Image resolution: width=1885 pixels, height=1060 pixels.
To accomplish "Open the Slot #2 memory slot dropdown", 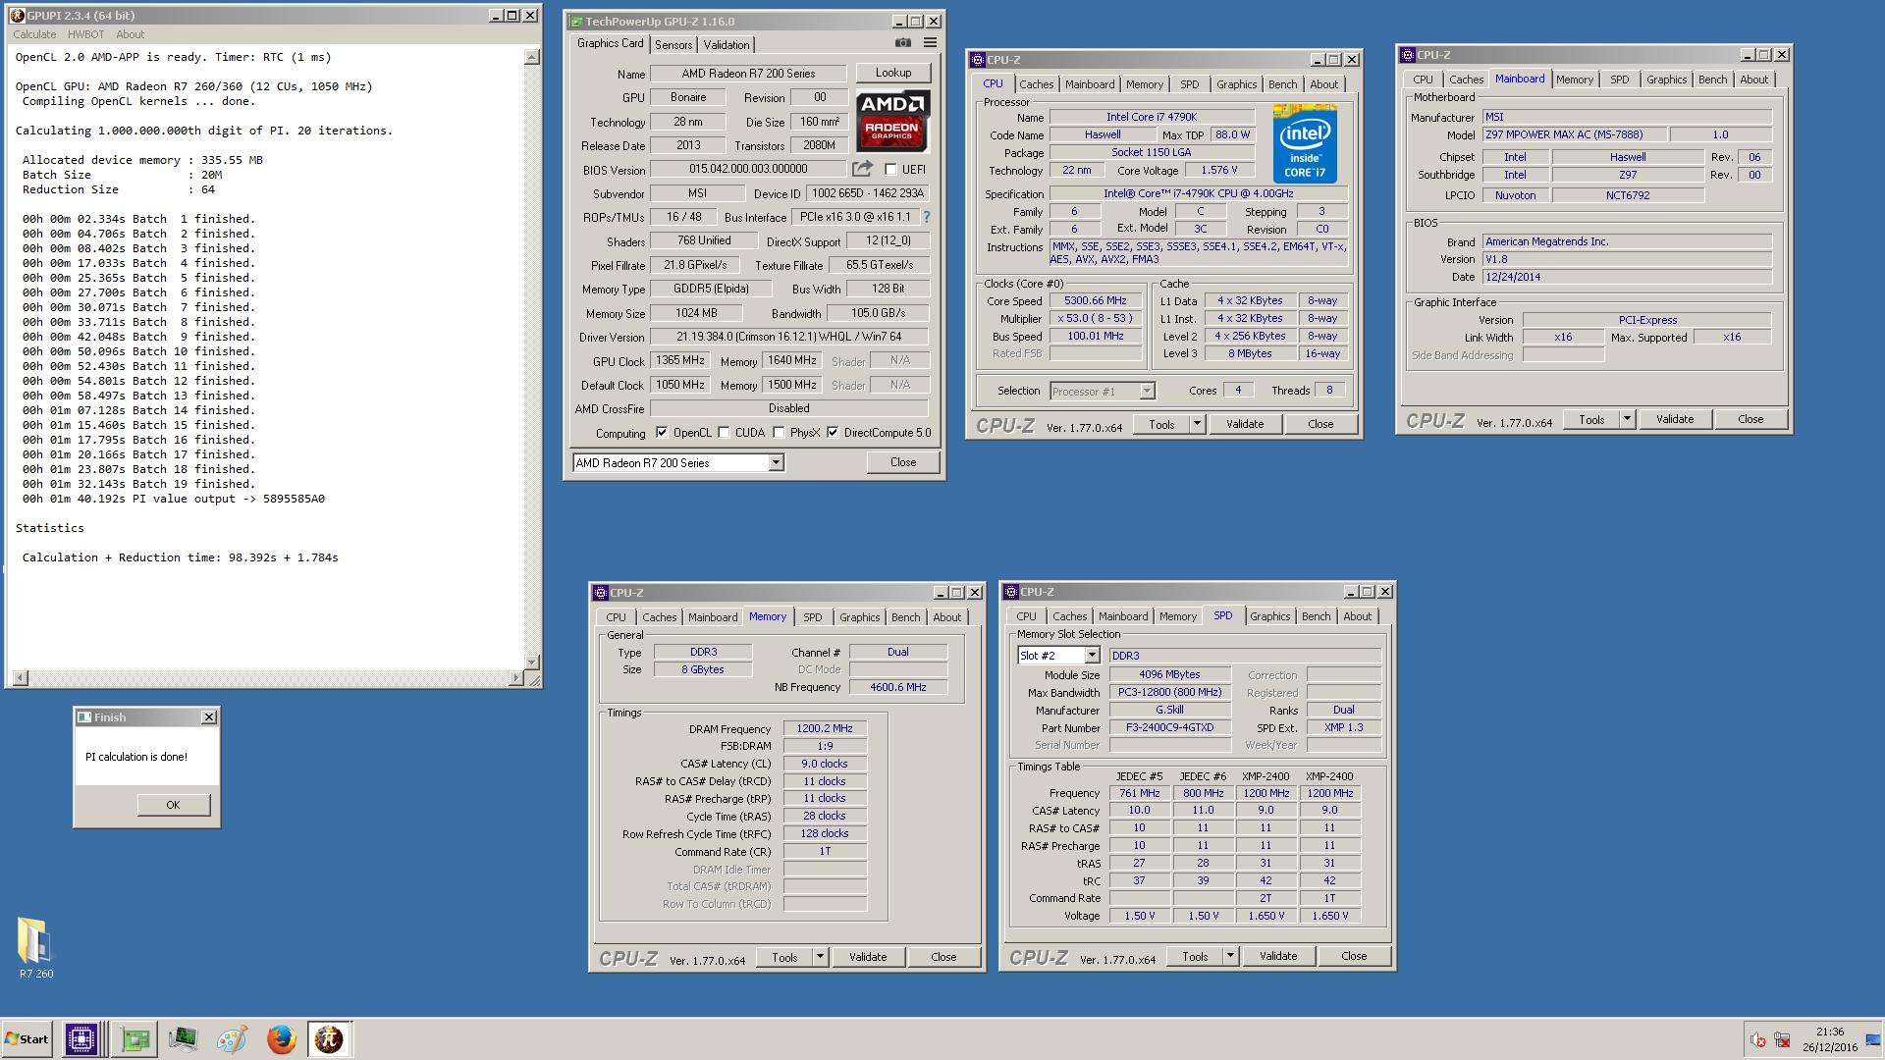I will (1091, 655).
